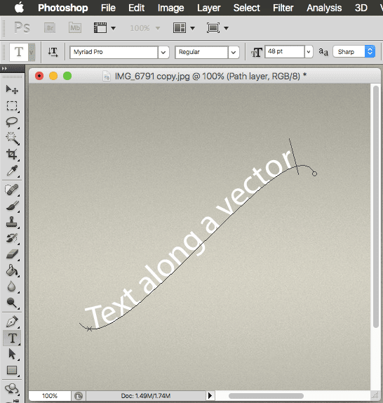Select the Horizontal Type tool in toolbox
Viewport: 383px width, 403px height.
pos(12,338)
